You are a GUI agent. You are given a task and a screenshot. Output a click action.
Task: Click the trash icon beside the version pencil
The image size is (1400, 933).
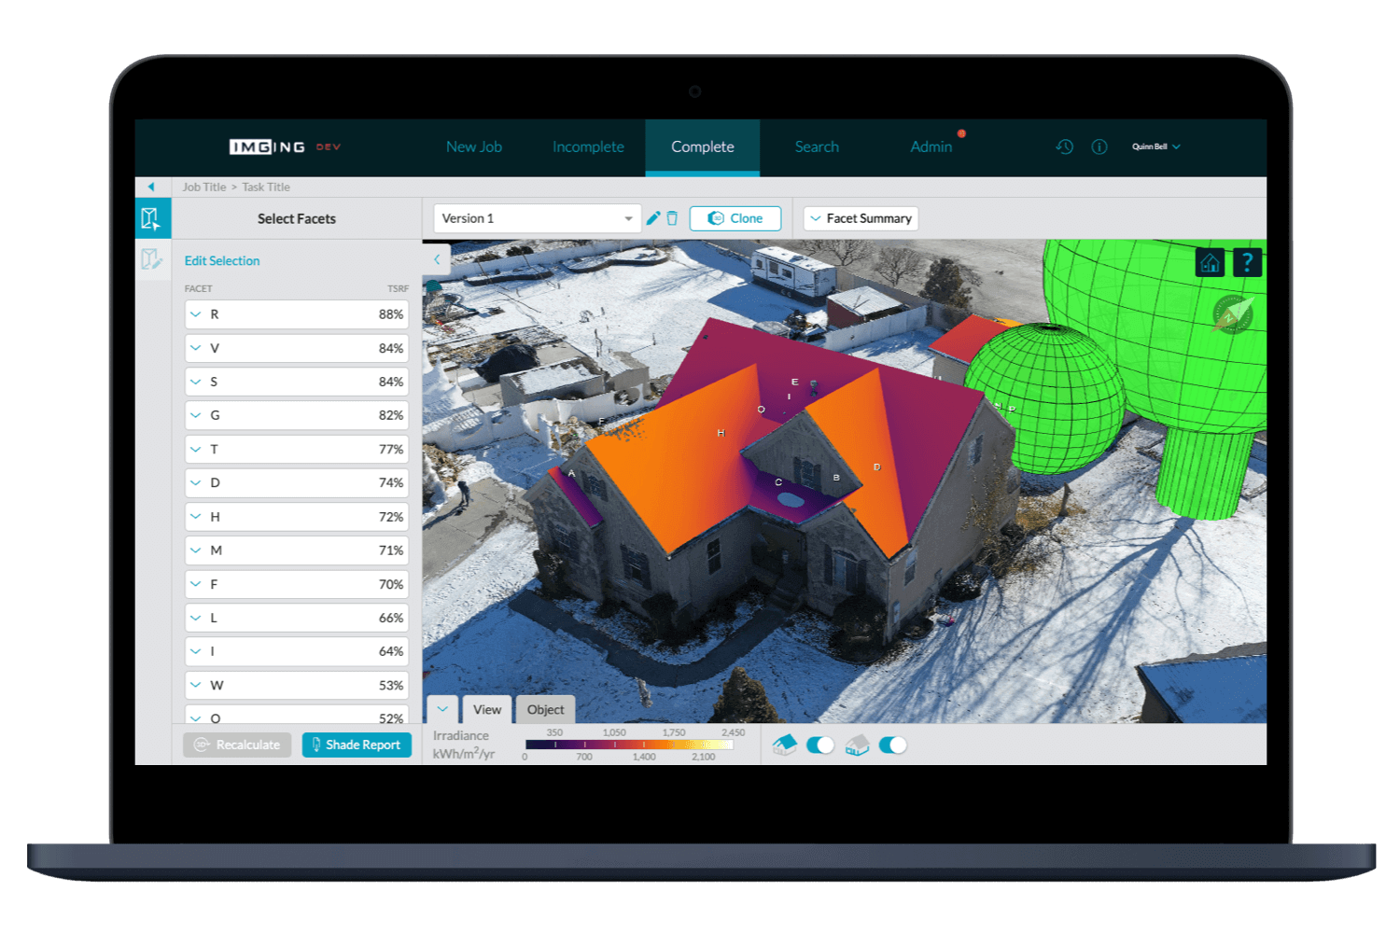coord(673,217)
